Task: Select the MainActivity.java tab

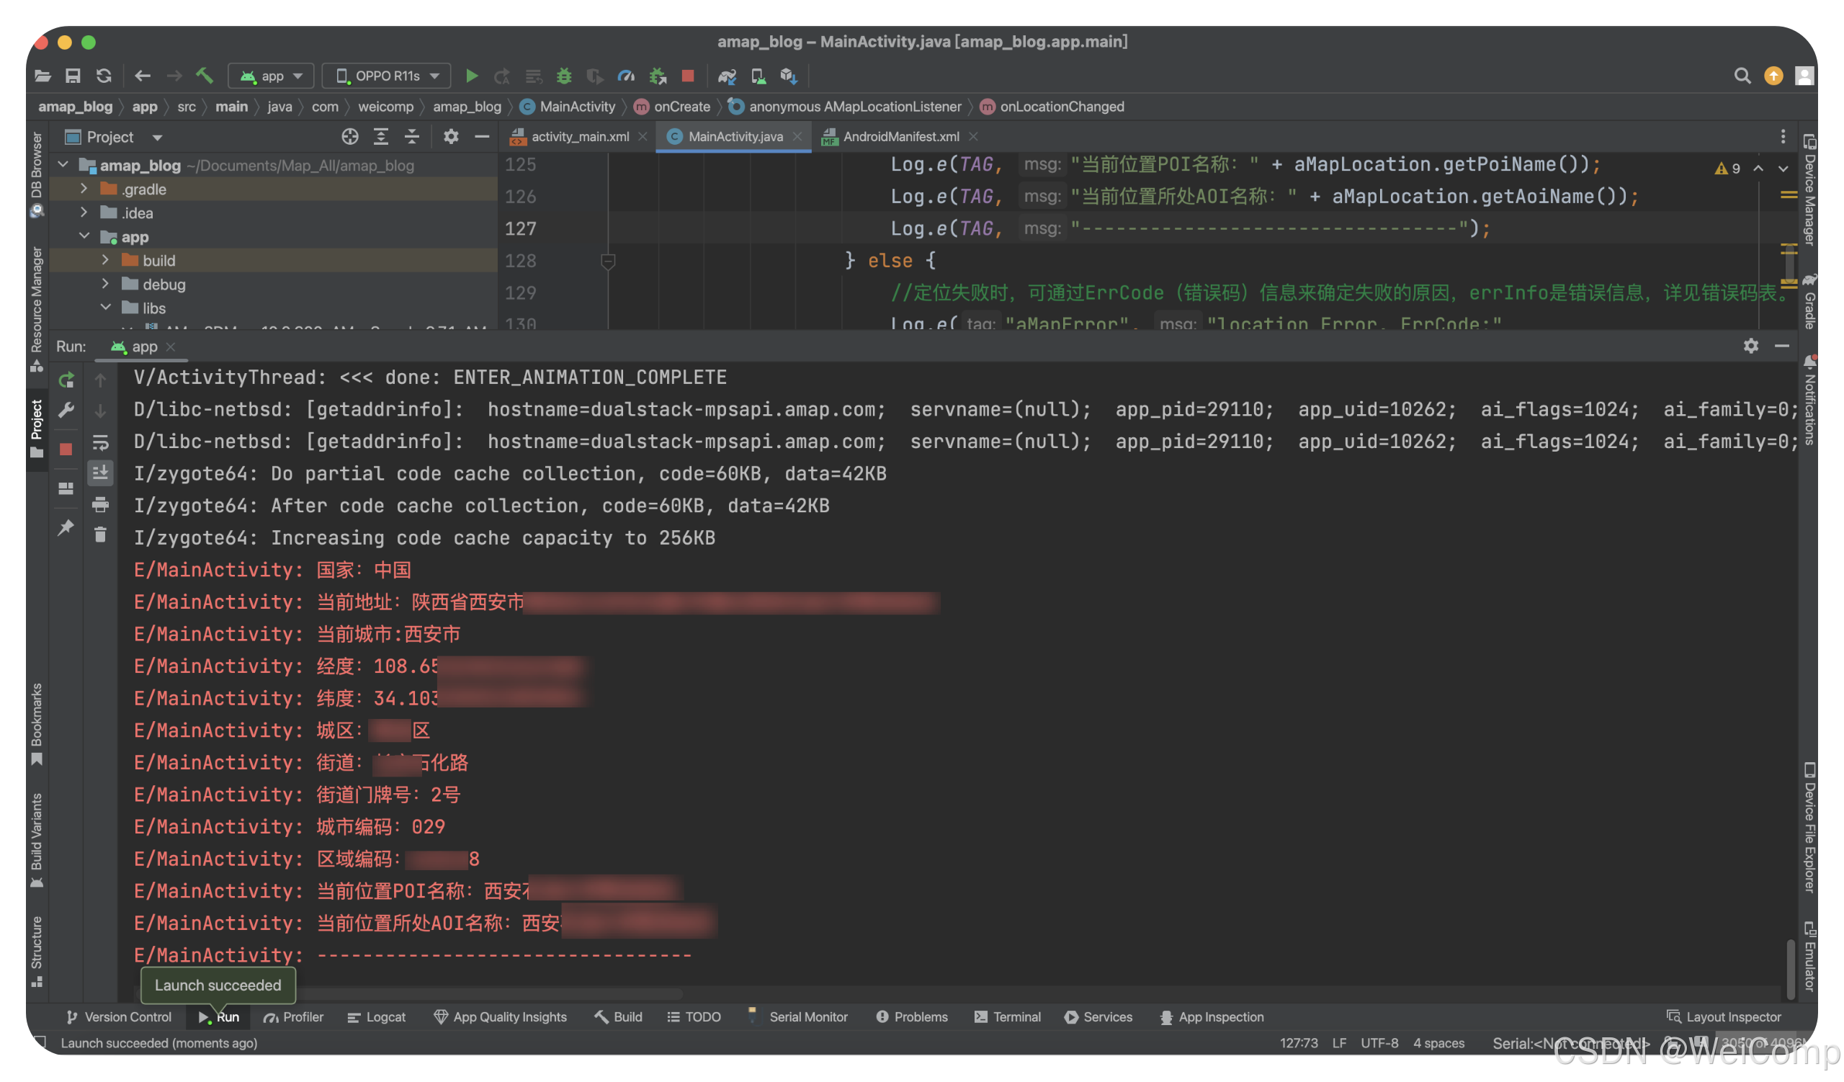Action: click(731, 137)
